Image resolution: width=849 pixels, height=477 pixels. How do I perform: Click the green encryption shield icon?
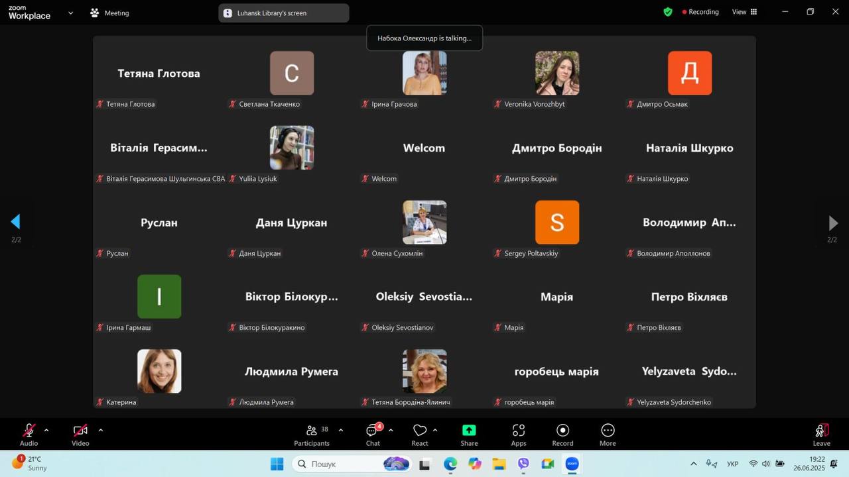tap(668, 12)
